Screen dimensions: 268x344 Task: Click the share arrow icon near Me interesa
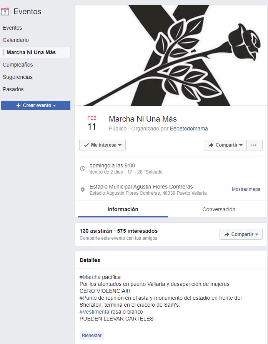(211, 145)
